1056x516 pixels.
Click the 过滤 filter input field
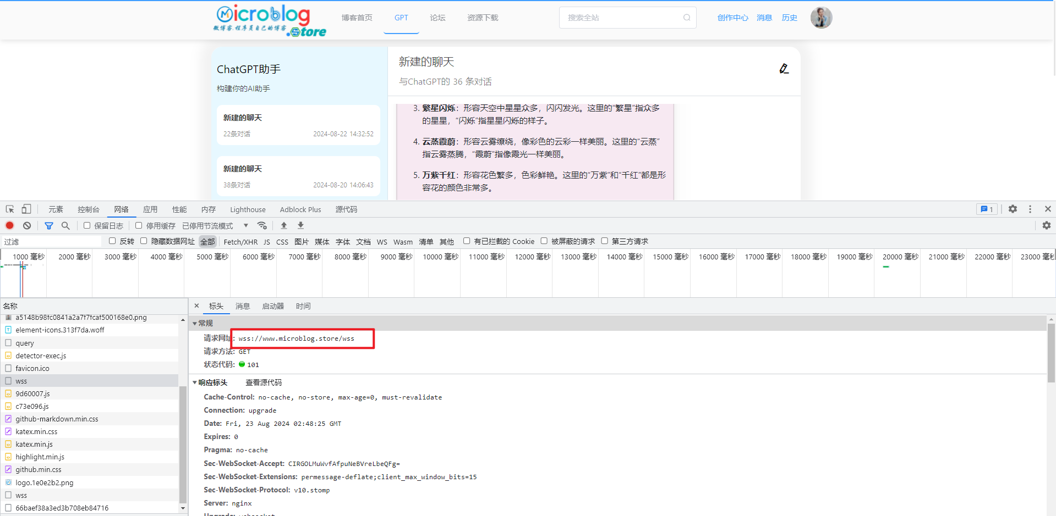click(x=52, y=241)
